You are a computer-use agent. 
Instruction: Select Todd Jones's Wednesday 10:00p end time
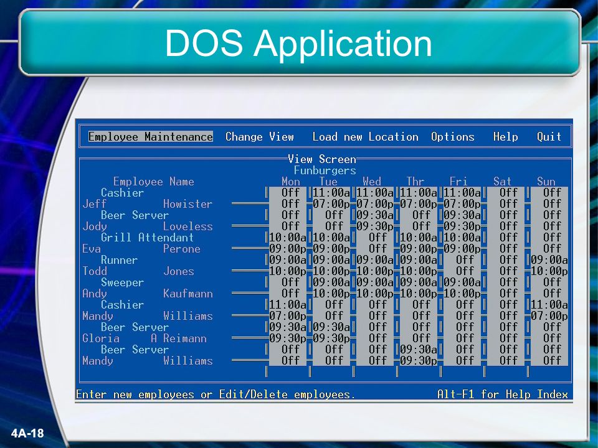pyautogui.click(x=375, y=271)
